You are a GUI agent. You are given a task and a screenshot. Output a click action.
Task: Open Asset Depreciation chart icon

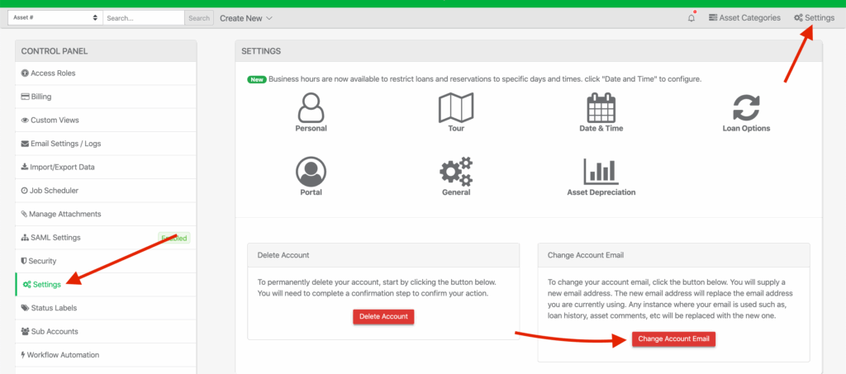(x=601, y=172)
